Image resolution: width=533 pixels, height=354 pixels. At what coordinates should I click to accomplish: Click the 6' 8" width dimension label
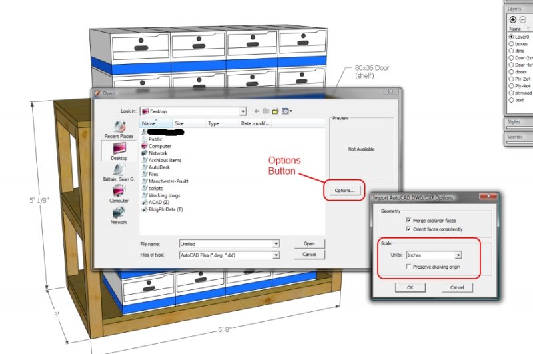click(225, 329)
